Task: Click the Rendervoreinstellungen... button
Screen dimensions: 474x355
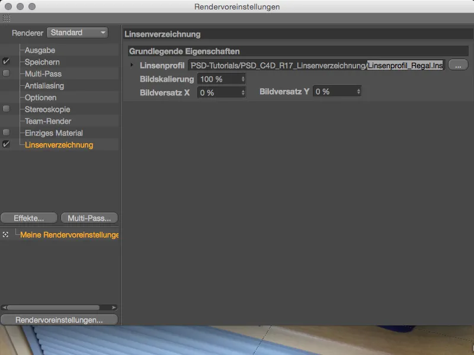Action: pos(59,319)
